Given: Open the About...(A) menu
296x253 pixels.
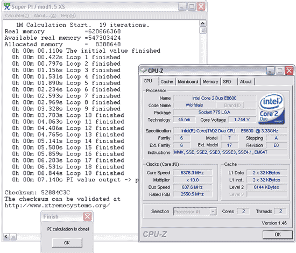Looking at the screenshot, I should pos(45,16).
